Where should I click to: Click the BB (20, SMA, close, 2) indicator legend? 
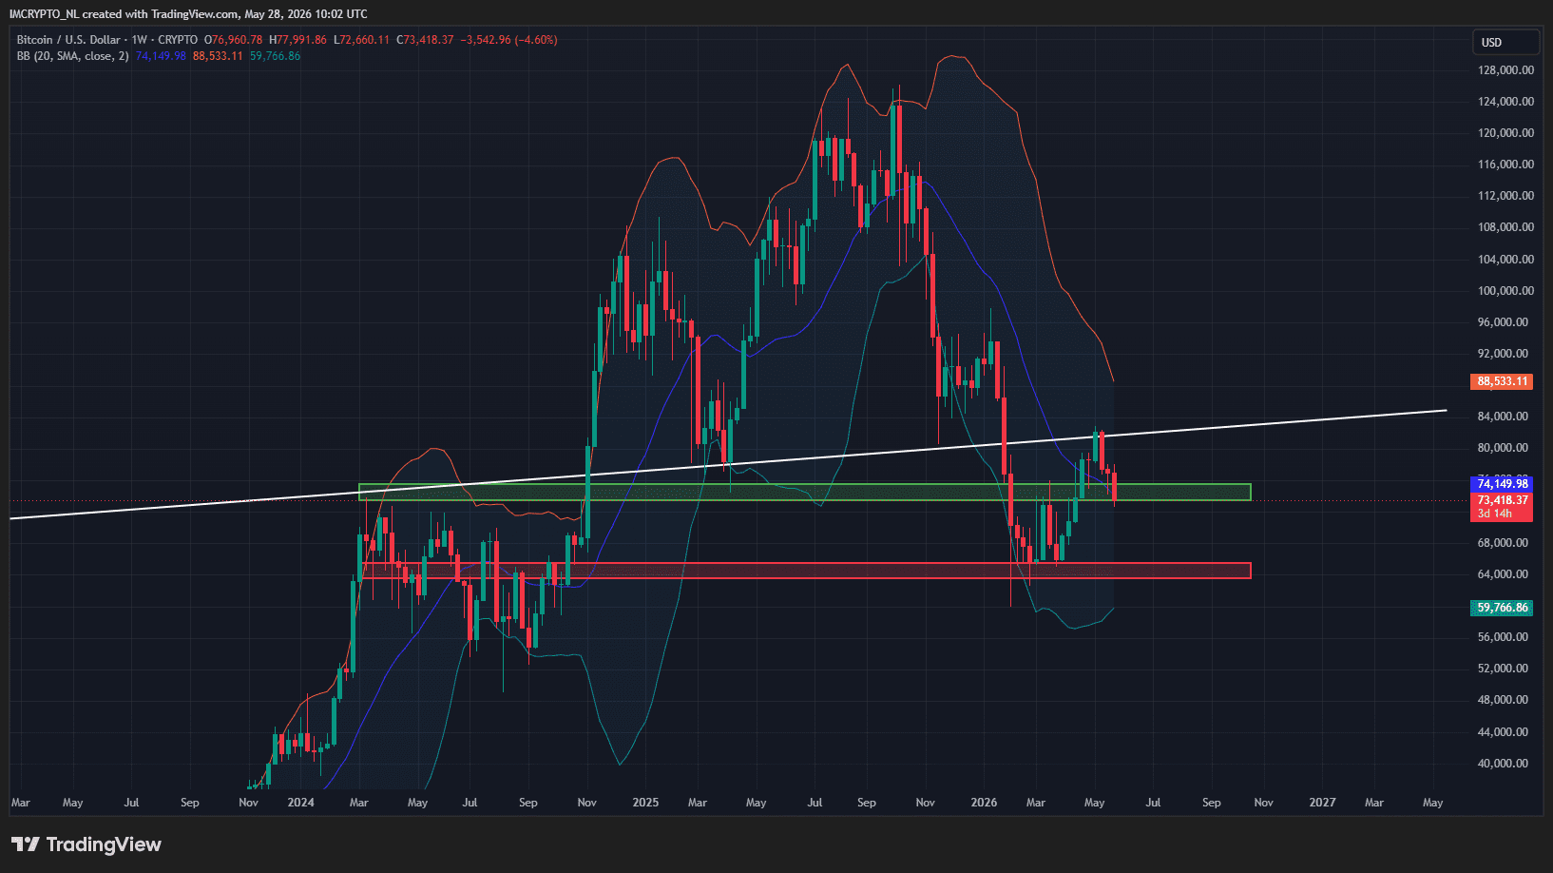click(x=72, y=56)
